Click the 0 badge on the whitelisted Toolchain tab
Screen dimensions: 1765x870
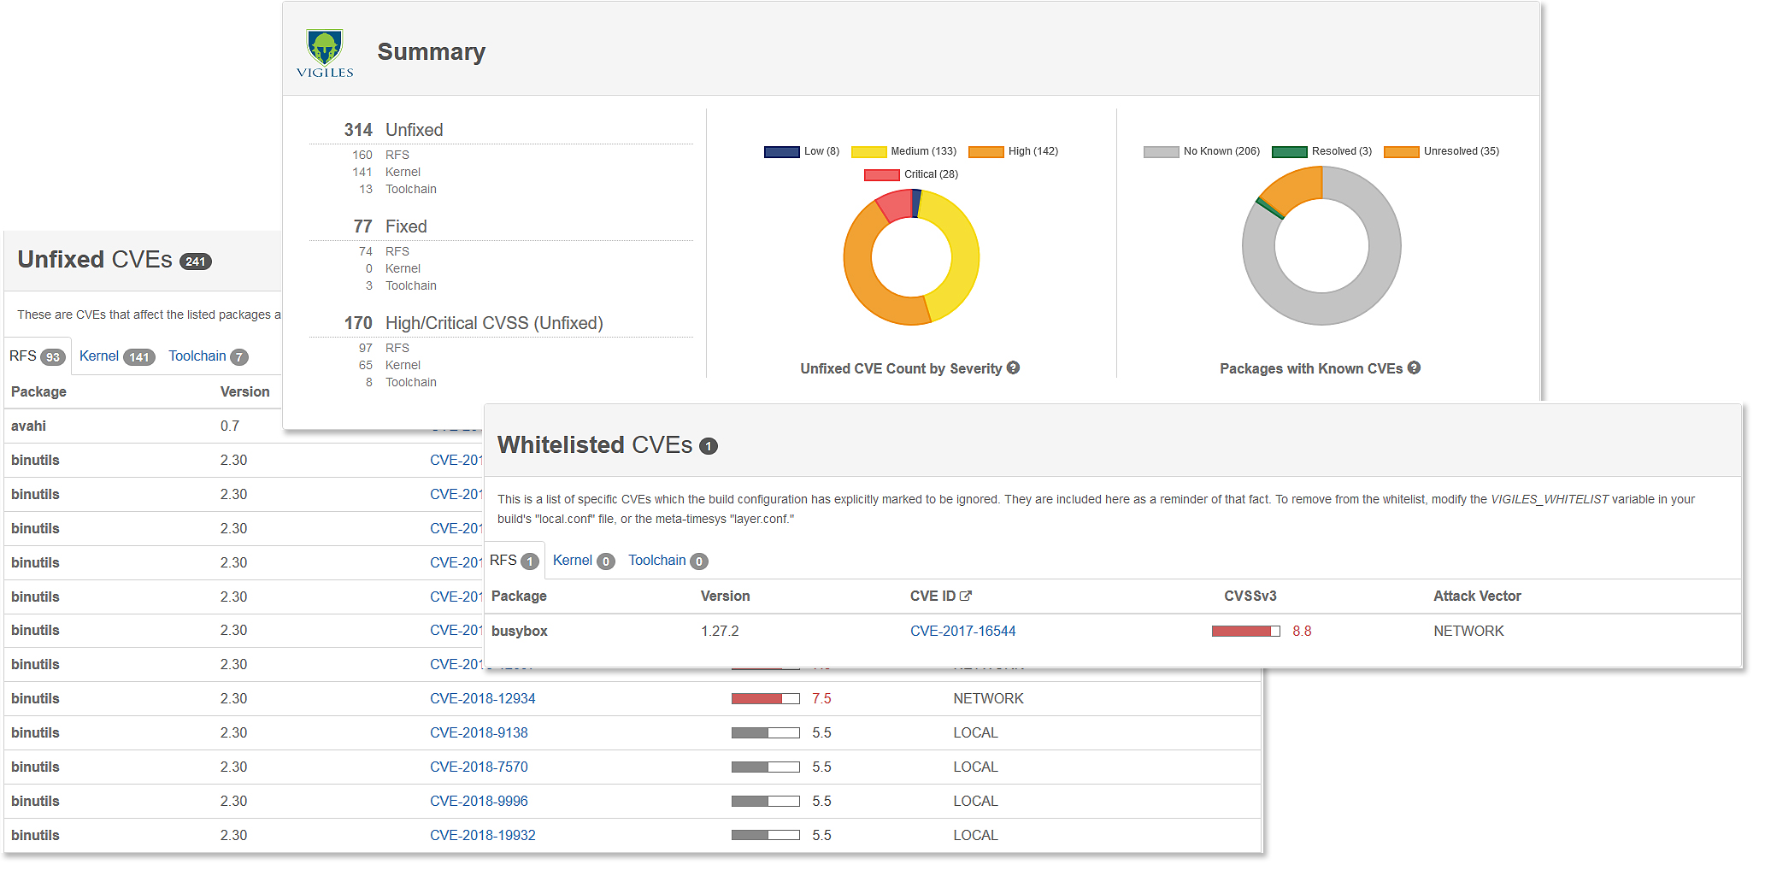click(699, 561)
